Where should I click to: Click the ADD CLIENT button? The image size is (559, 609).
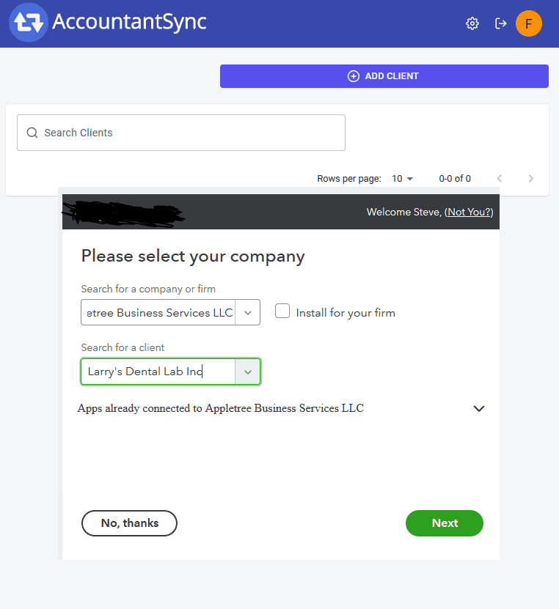pos(384,75)
